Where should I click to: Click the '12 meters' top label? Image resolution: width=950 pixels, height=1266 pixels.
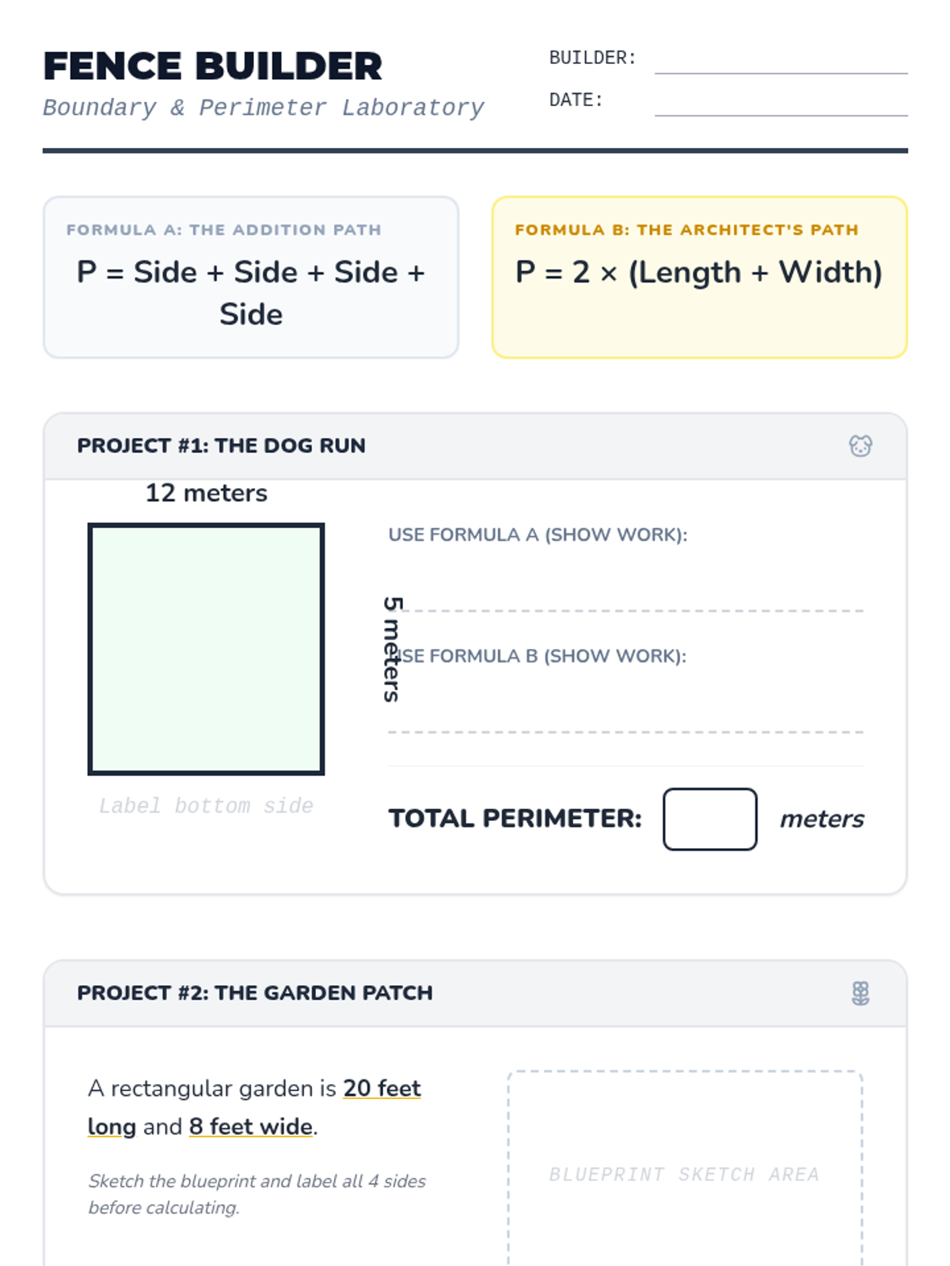[x=206, y=493]
